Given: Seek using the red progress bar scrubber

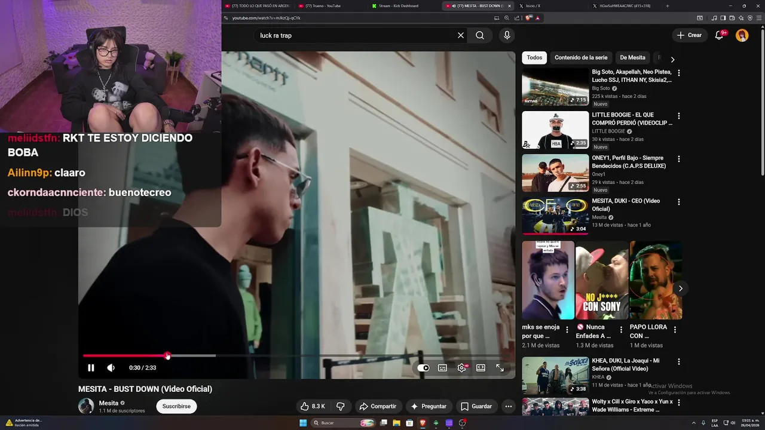Looking at the screenshot, I should click(x=167, y=356).
